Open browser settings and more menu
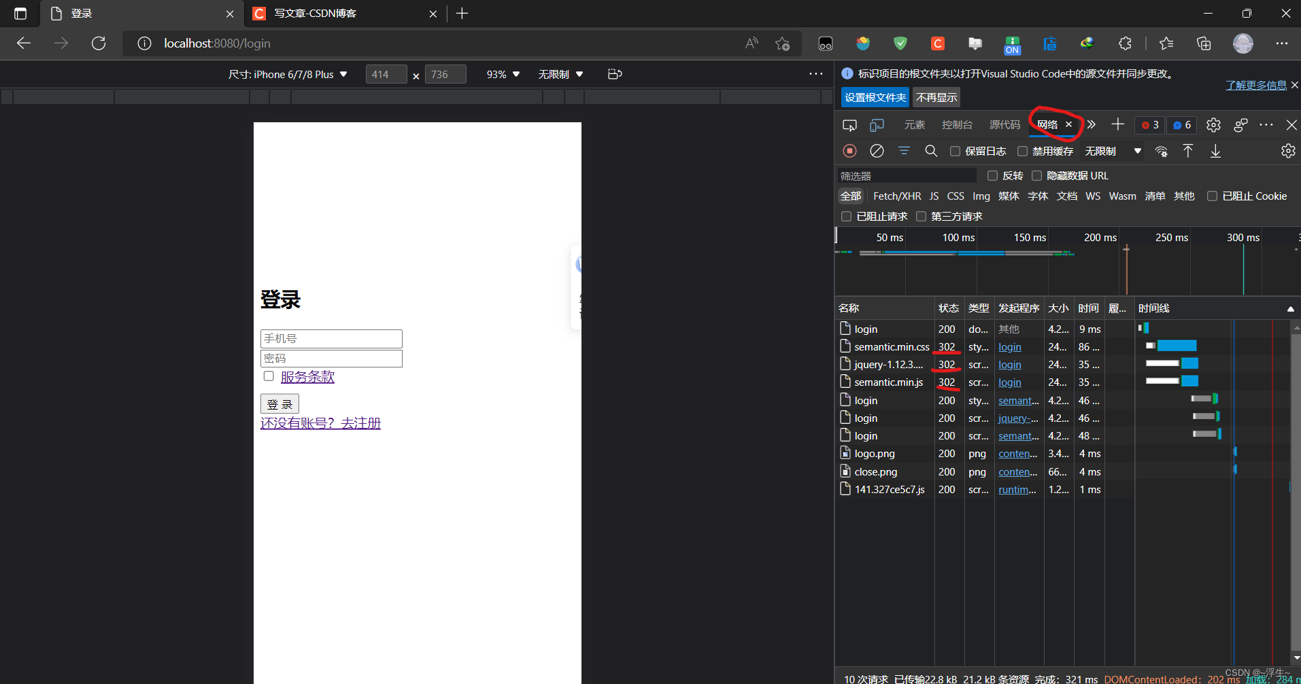Image resolution: width=1301 pixels, height=684 pixels. 1282,43
